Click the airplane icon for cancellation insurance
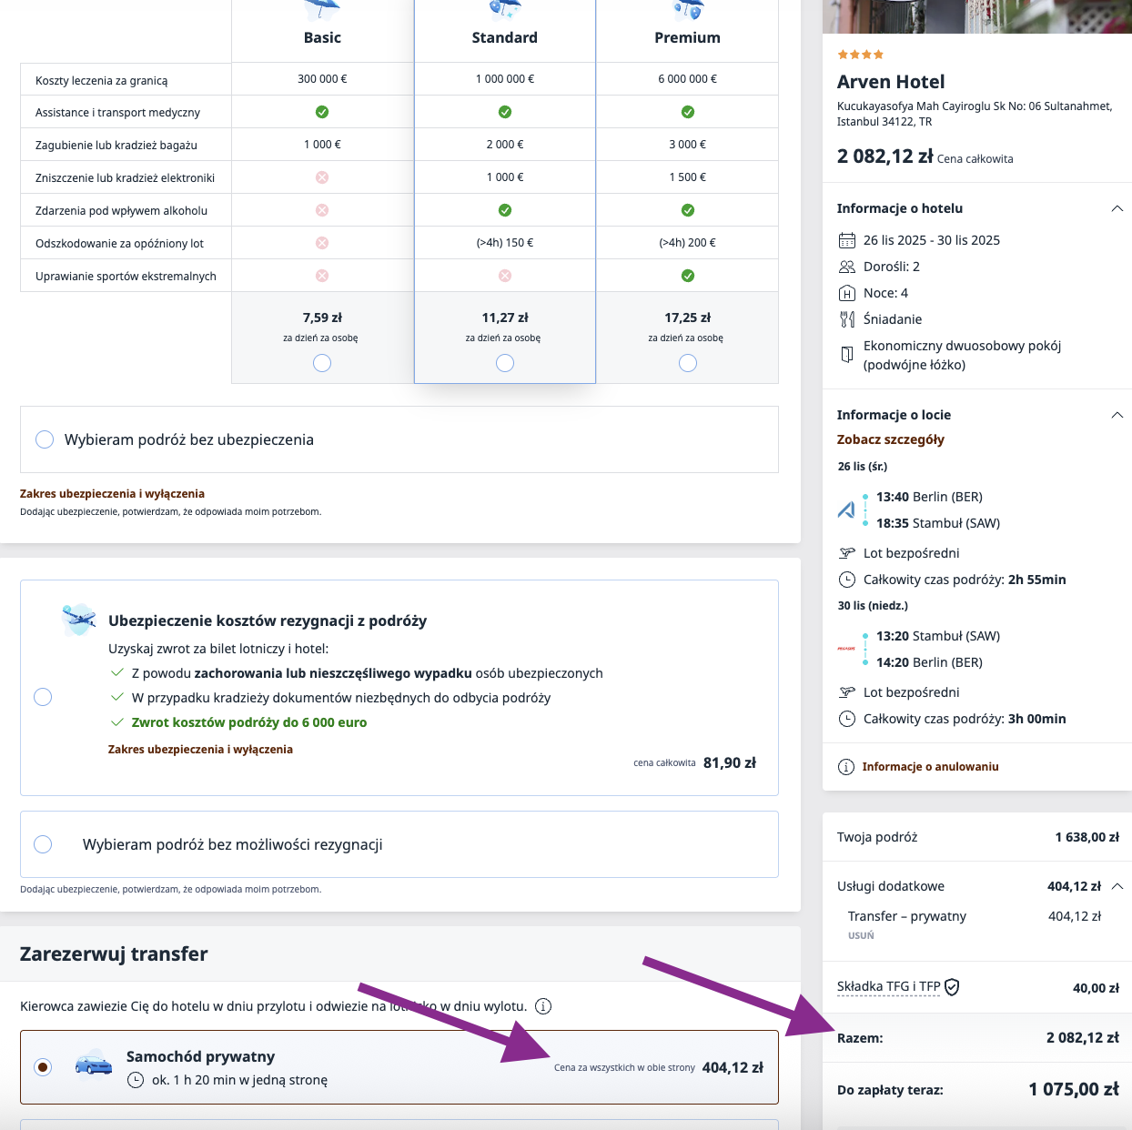The height and width of the screenshot is (1130, 1132). [79, 619]
